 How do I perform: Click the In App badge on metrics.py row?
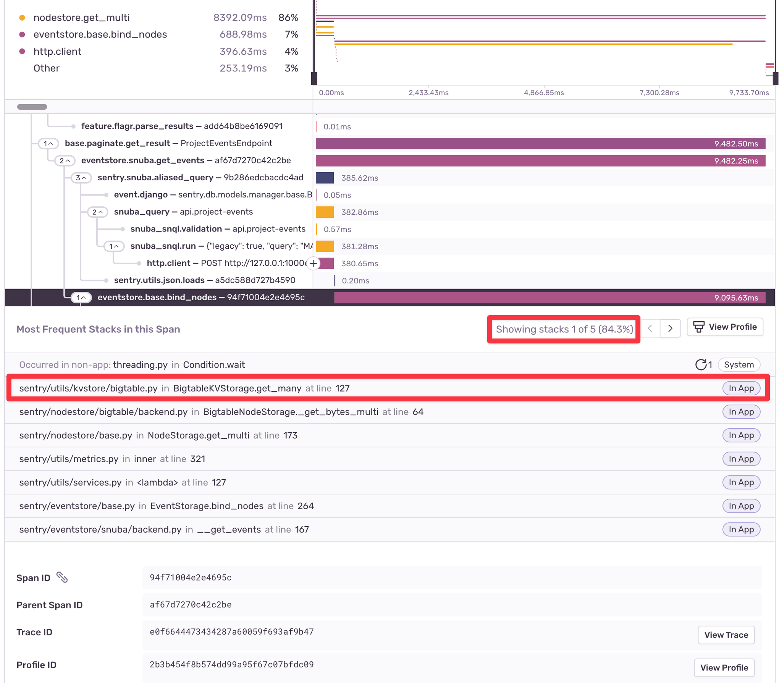coord(741,459)
